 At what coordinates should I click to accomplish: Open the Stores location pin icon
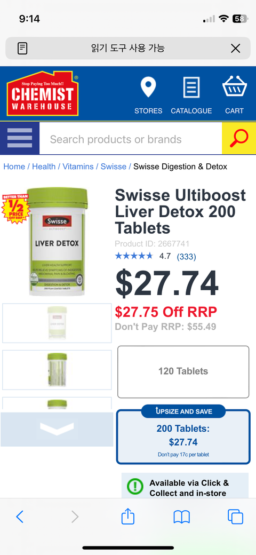(x=148, y=88)
